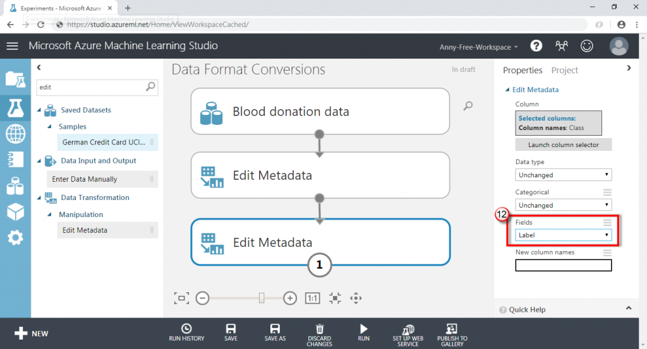The width and height of the screenshot is (647, 349).
Task: Click the Help question mark icon
Action: (536, 45)
